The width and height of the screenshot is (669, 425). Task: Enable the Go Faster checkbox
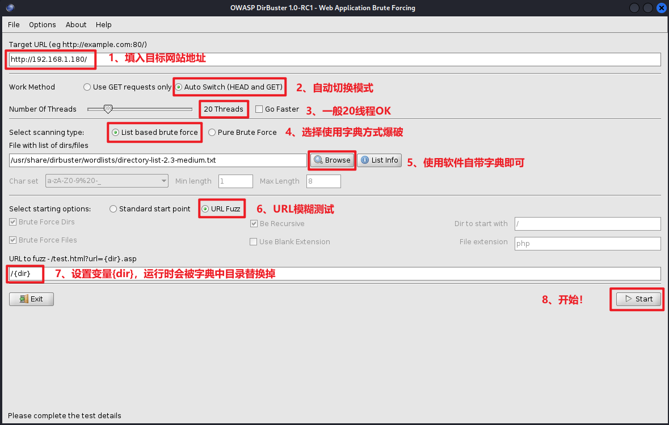pos(259,109)
